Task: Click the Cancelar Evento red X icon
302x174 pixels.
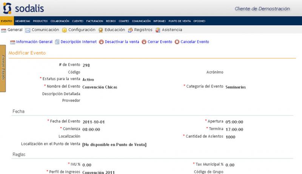Action: point(177,42)
